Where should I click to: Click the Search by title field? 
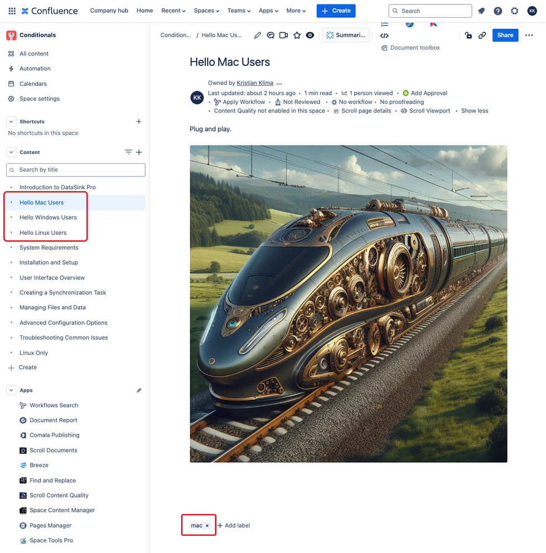click(75, 170)
